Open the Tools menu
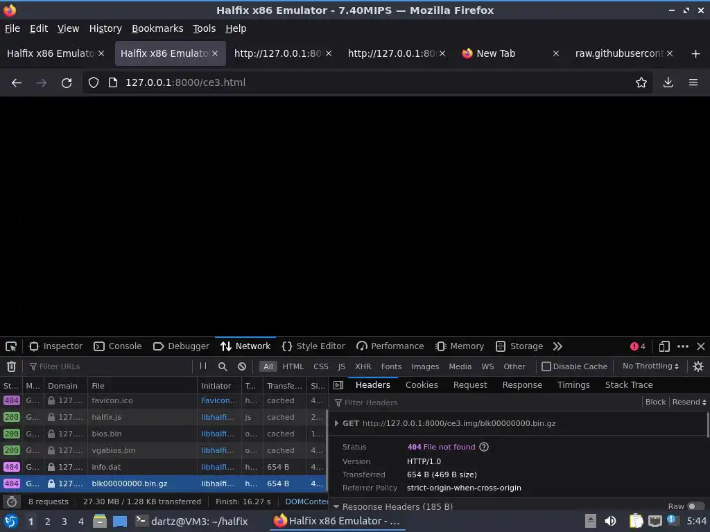 [205, 28]
